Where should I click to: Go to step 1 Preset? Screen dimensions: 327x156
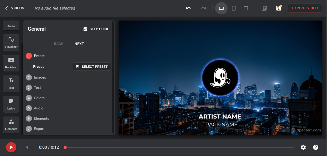(x=35, y=56)
